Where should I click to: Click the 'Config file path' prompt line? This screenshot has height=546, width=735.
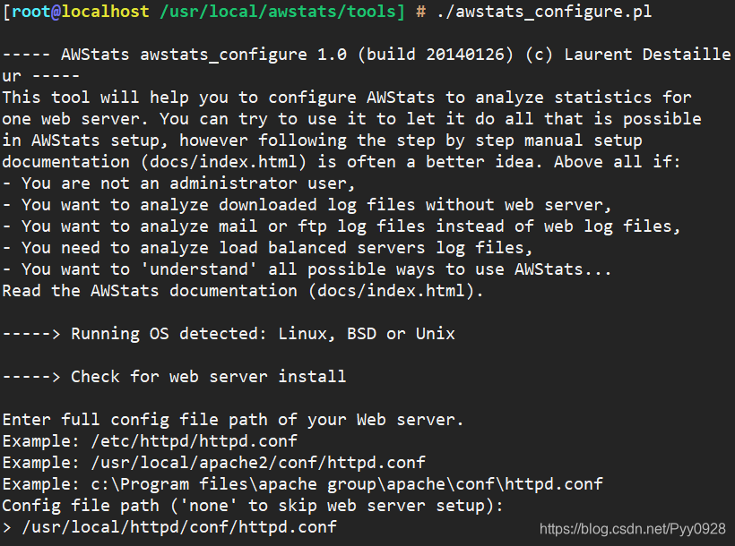coord(252,506)
